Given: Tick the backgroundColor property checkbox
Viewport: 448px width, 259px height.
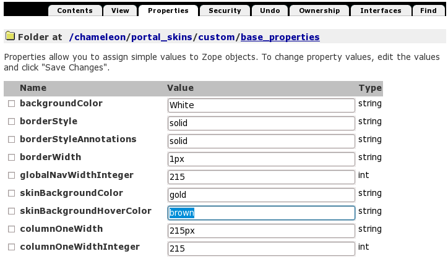Looking at the screenshot, I should [11, 104].
